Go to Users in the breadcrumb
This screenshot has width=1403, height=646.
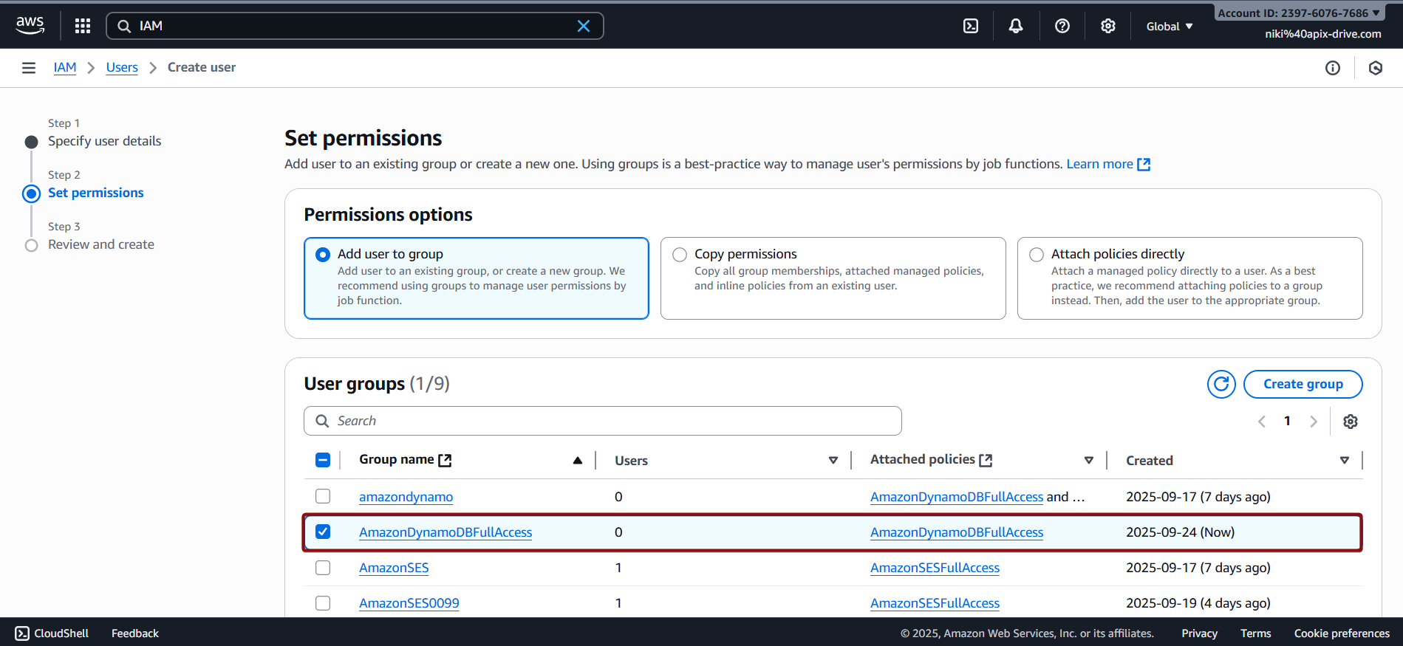(122, 67)
